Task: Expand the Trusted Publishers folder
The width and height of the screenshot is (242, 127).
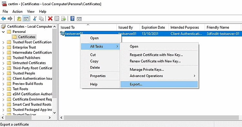Action: tap(3, 58)
